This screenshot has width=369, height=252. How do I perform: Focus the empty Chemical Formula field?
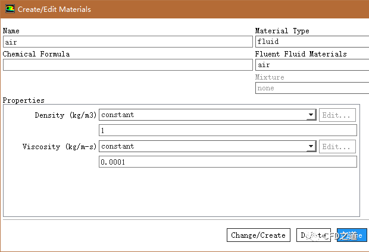[127, 65]
